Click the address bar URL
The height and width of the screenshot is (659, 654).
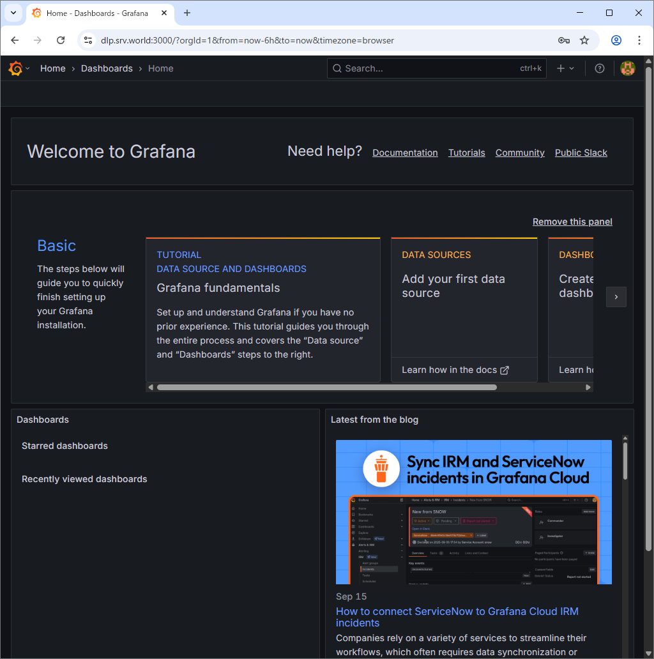click(248, 40)
